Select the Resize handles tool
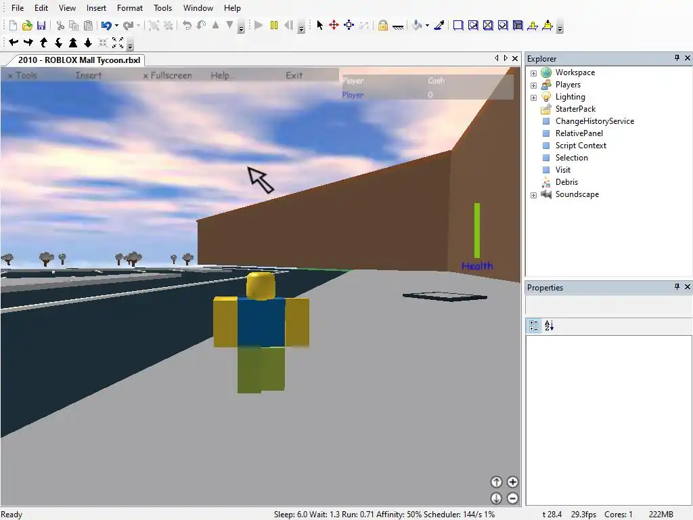This screenshot has width=693, height=520. coord(349,25)
